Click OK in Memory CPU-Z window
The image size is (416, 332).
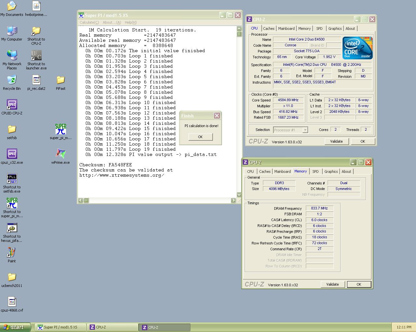point(359,284)
